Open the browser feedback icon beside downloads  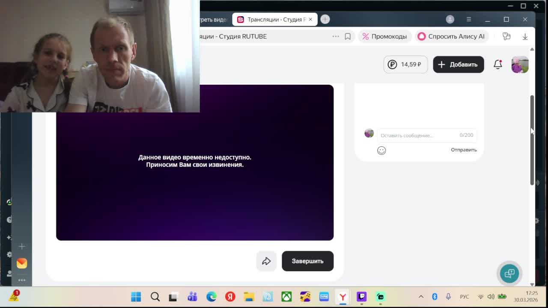[506, 36]
